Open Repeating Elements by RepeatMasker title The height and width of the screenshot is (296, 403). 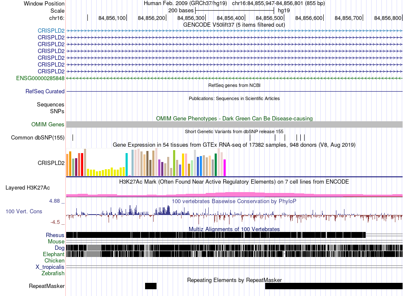(234, 280)
